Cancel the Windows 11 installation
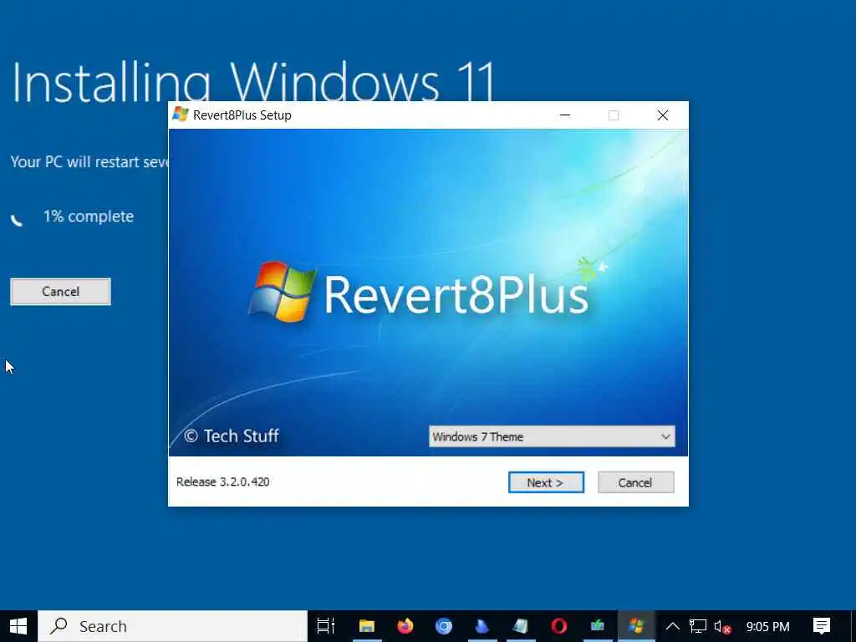Screen dimensions: 856x642 [x=60, y=292]
